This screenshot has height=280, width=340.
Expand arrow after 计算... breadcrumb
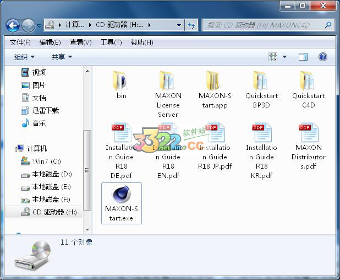click(90, 25)
